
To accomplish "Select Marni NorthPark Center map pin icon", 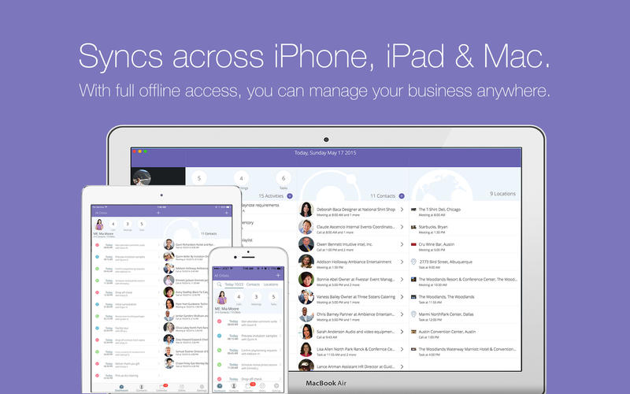I will [413, 314].
